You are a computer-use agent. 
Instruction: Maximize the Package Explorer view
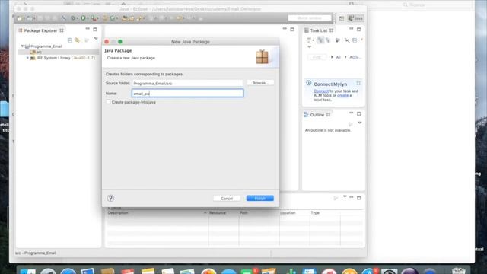95,29
